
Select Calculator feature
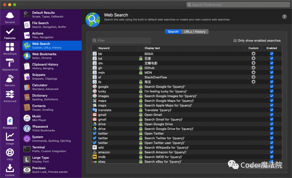pyautogui.click(x=52, y=87)
